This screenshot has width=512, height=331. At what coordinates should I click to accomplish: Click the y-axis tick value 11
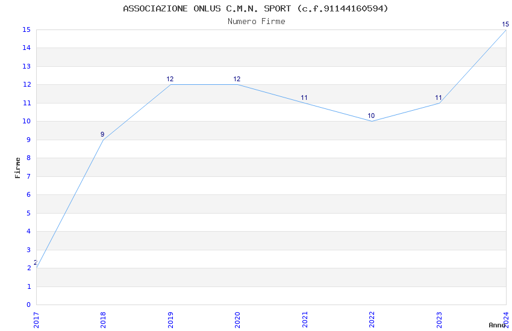pos(27,103)
